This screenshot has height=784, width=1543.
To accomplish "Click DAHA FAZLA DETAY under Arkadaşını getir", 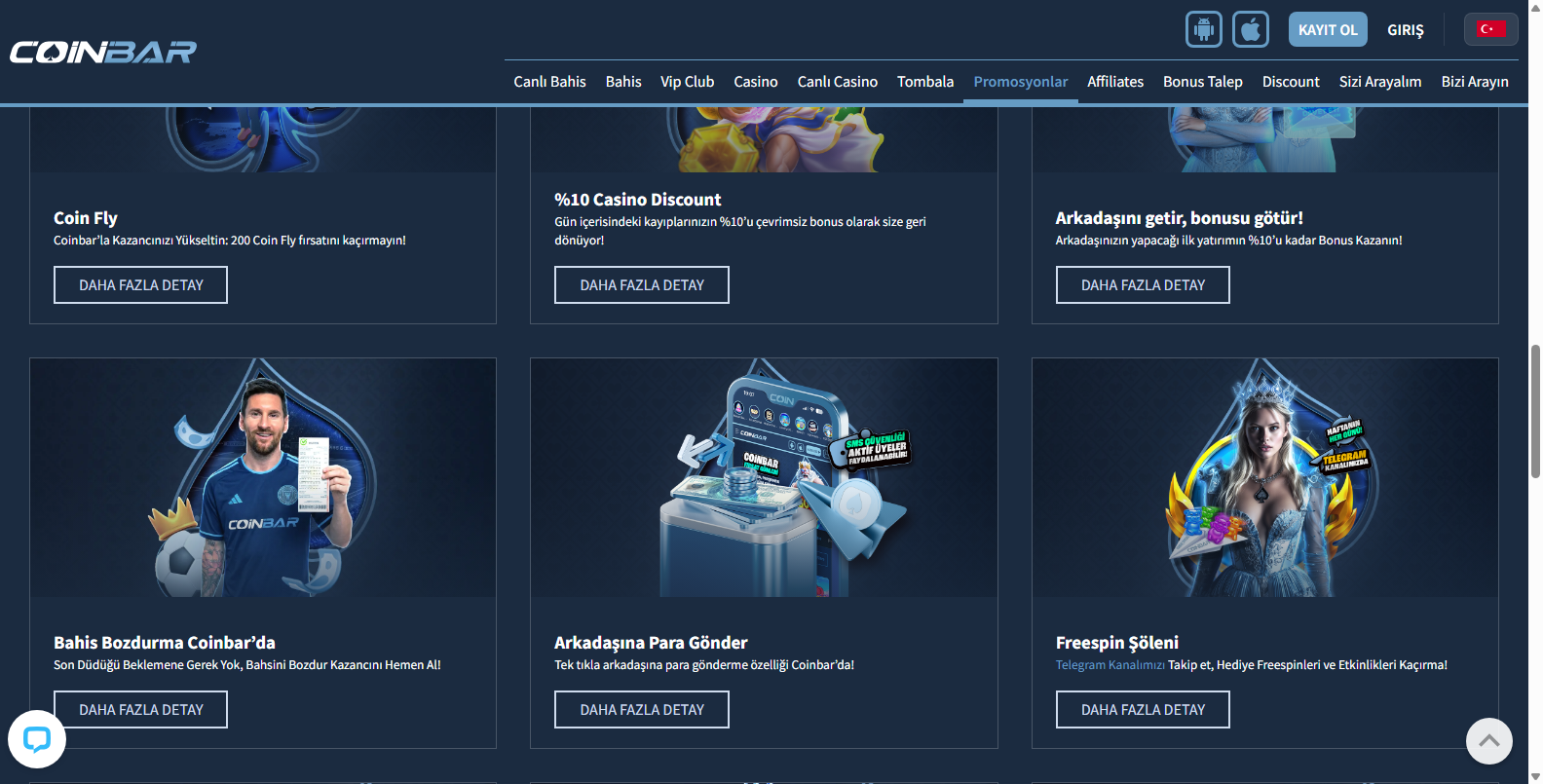I will pos(1143,284).
